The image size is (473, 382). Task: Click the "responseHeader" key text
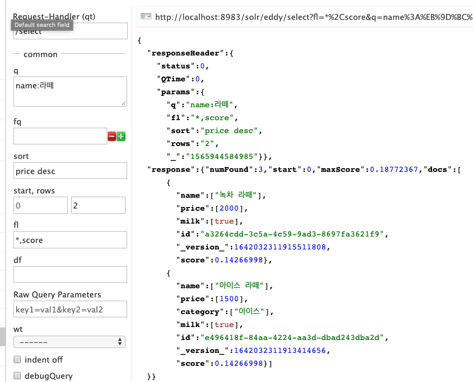(x=185, y=53)
